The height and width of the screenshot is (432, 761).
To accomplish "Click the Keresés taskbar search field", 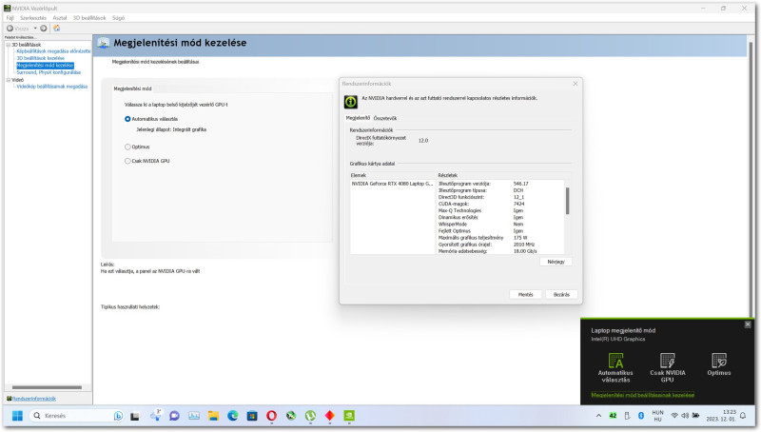I will [78, 416].
